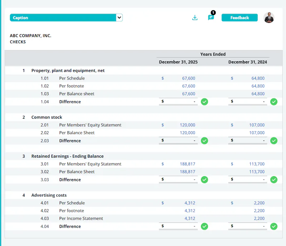Screen dimensions: 286x246
Task: Select the 'Common stock' section heading
Action: point(47,117)
